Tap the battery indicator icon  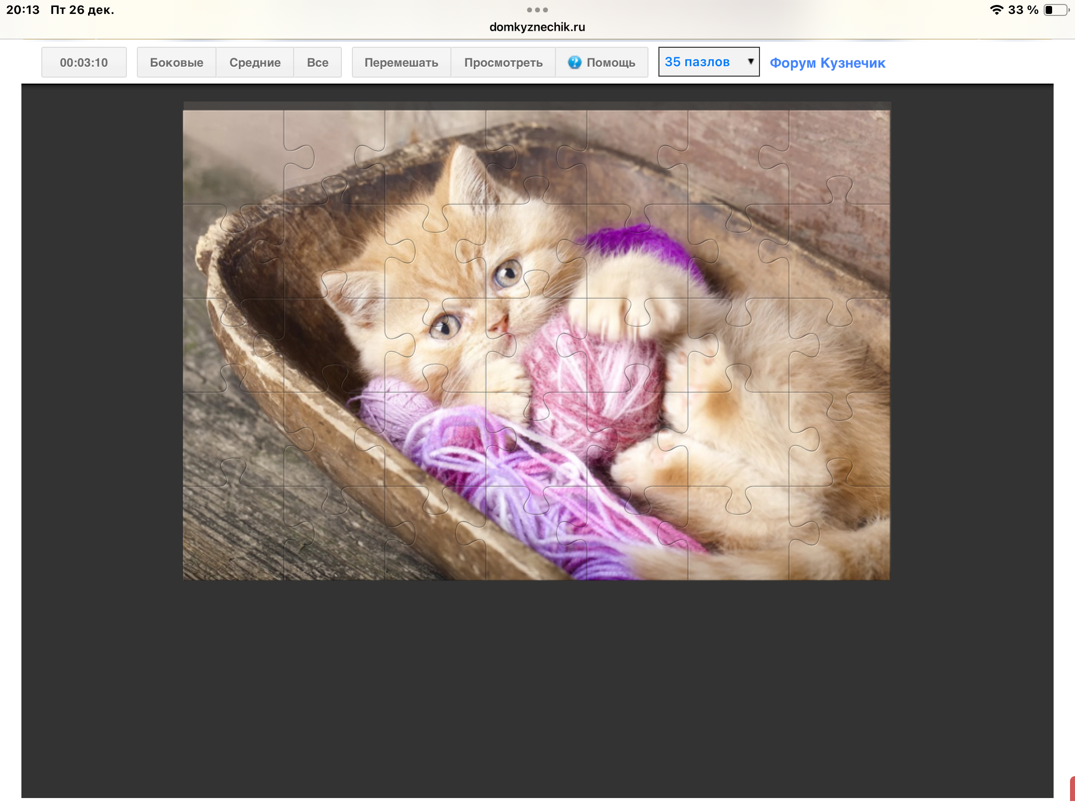pos(1056,10)
